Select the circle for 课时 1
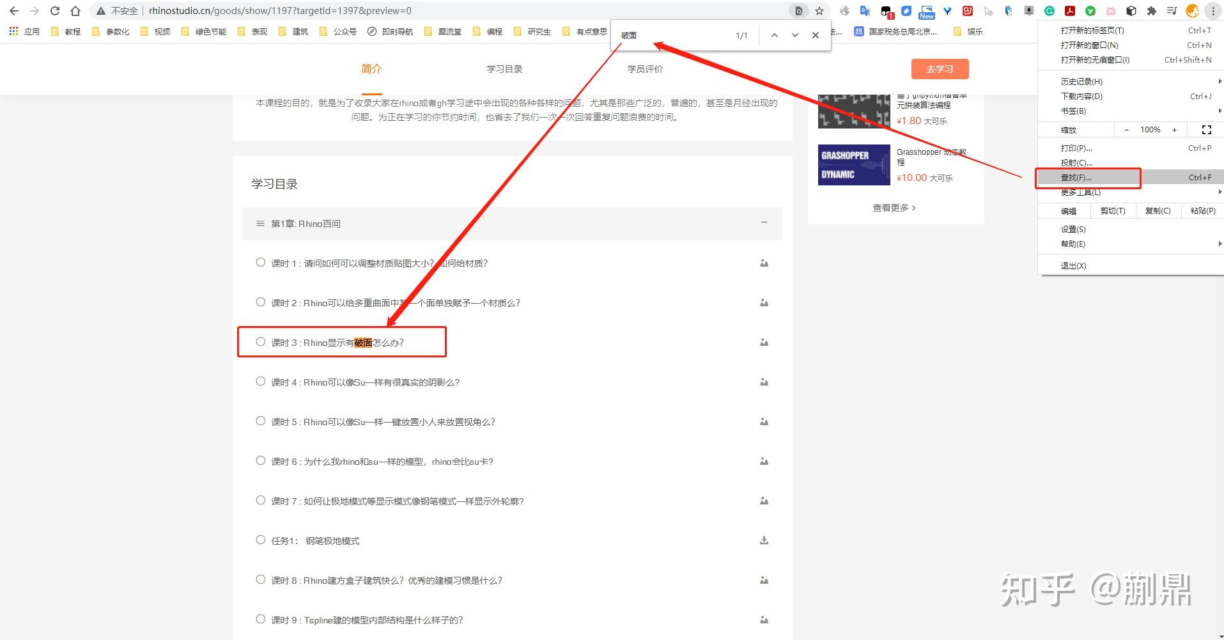 click(x=260, y=262)
